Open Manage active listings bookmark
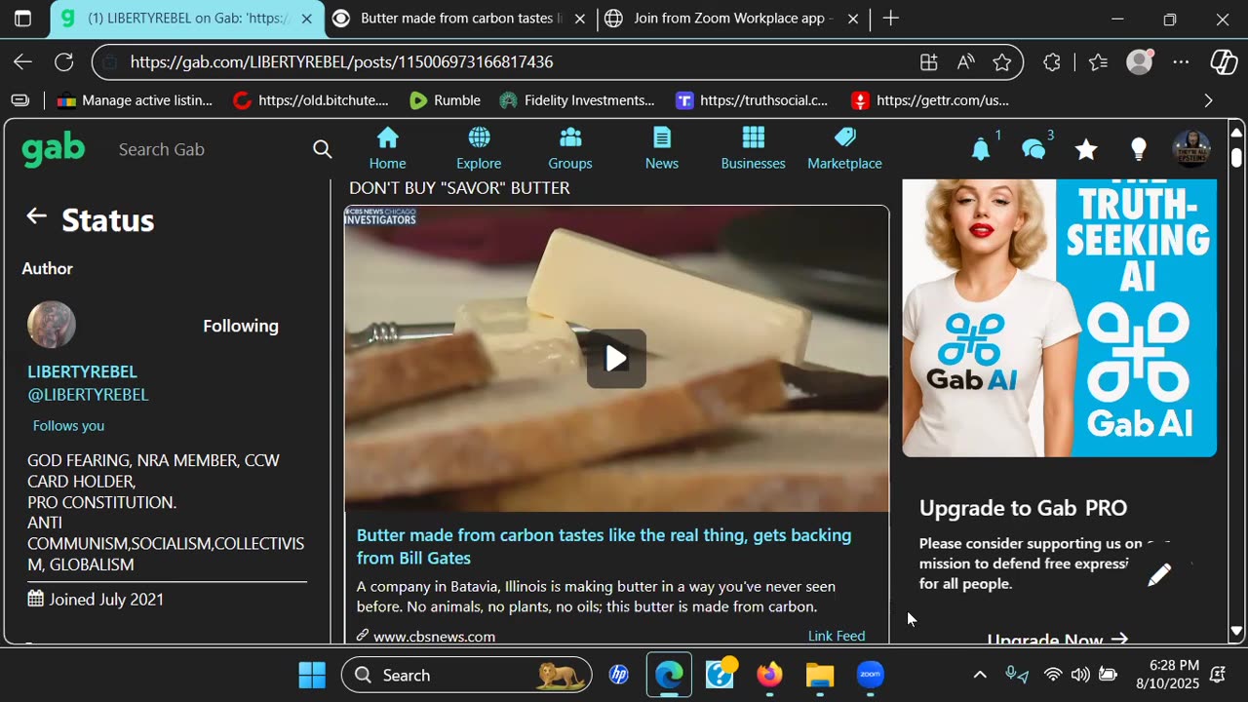 [x=135, y=100]
